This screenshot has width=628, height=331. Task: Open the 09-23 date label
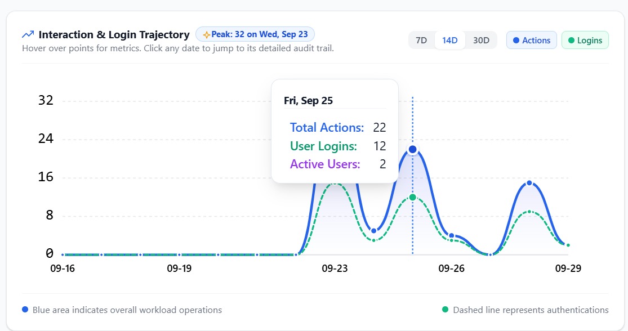click(x=335, y=268)
